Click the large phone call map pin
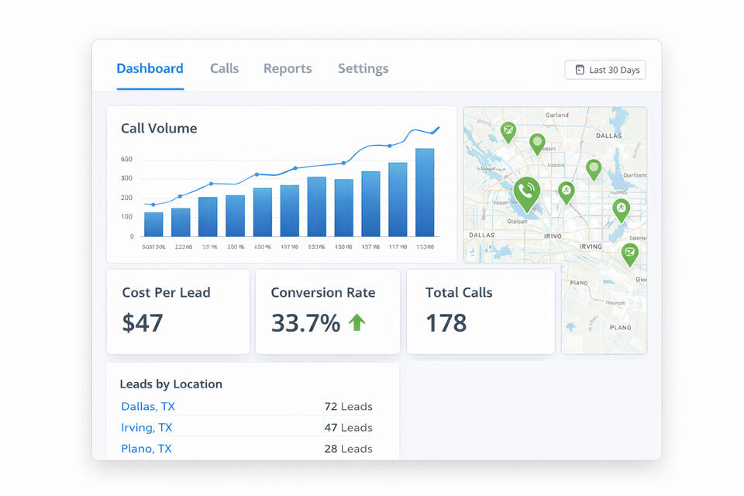The image size is (744, 496). point(526,191)
